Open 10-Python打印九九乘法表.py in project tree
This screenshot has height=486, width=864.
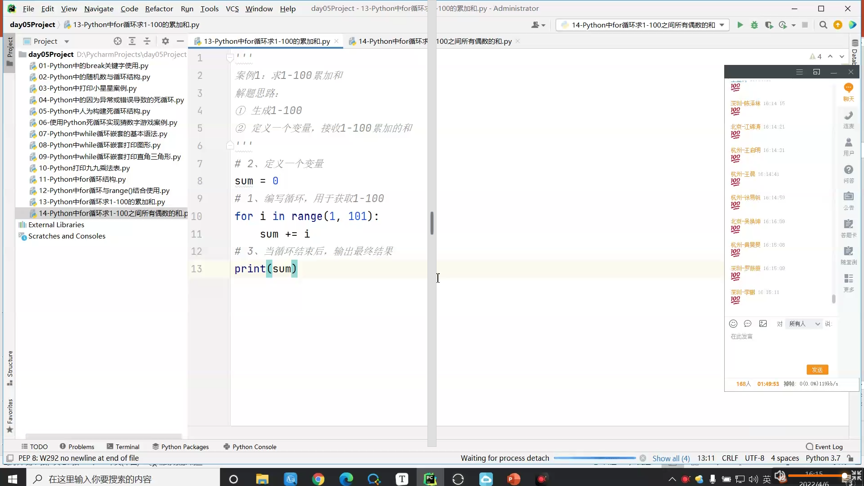tap(84, 168)
